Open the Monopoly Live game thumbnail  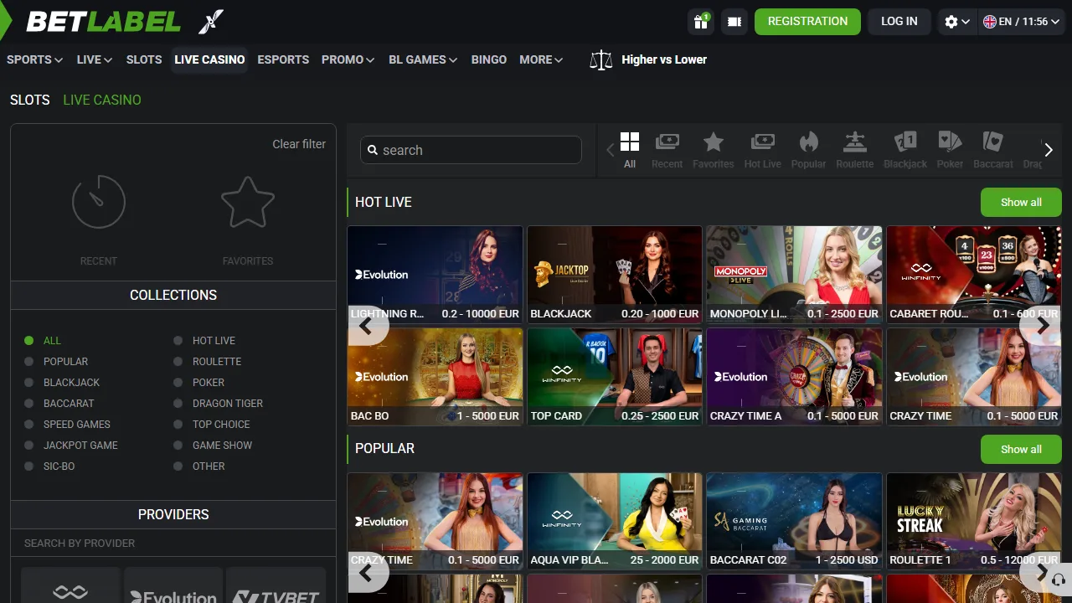point(794,275)
